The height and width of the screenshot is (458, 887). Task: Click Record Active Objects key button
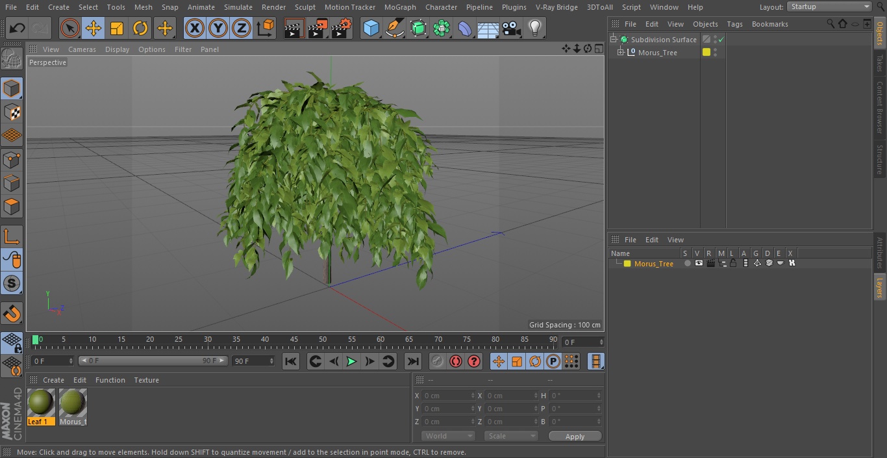click(437, 362)
